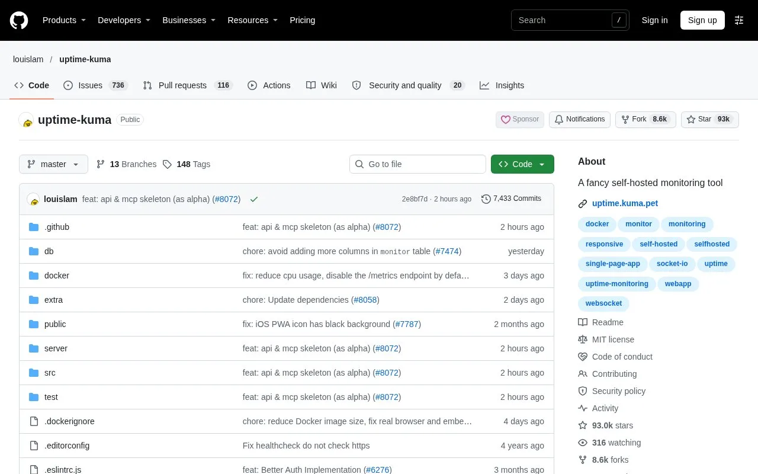Open commit history via clock icon

click(486, 199)
